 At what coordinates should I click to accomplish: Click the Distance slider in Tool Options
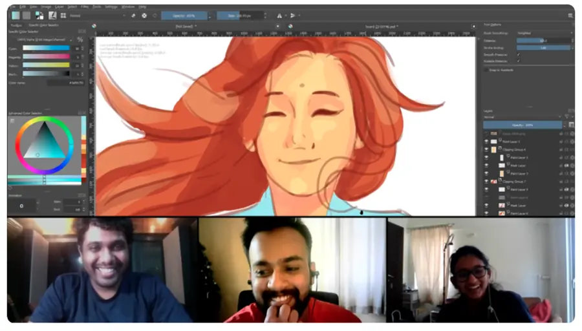click(x=543, y=41)
